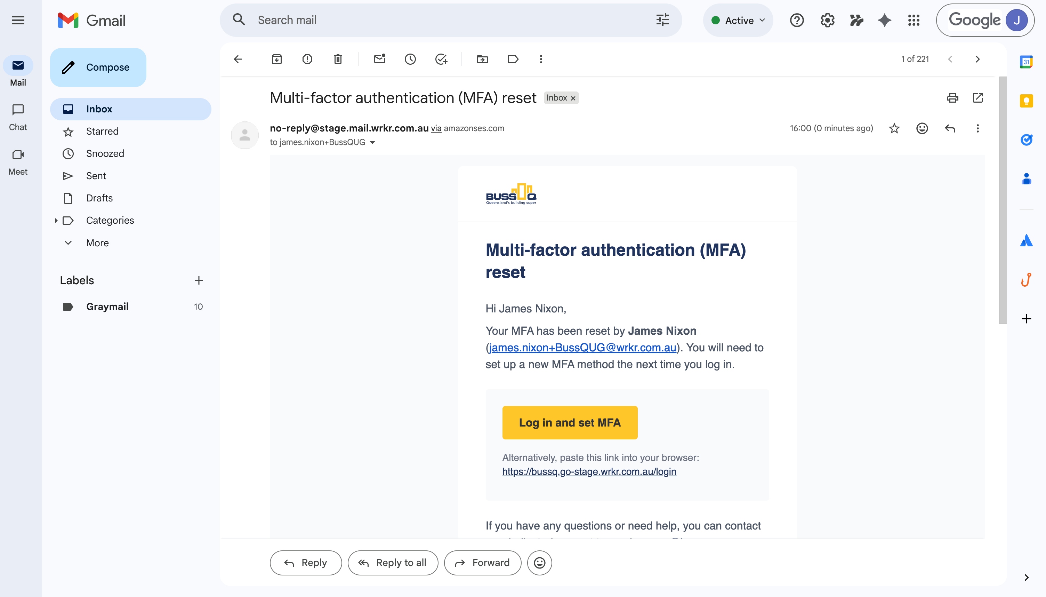Show search options filter icon

point(662,20)
